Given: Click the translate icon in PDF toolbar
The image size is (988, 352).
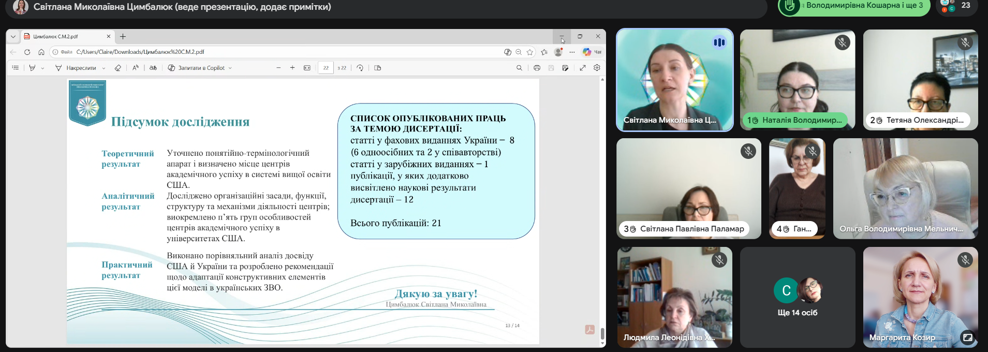Looking at the screenshot, I should pos(153,68).
